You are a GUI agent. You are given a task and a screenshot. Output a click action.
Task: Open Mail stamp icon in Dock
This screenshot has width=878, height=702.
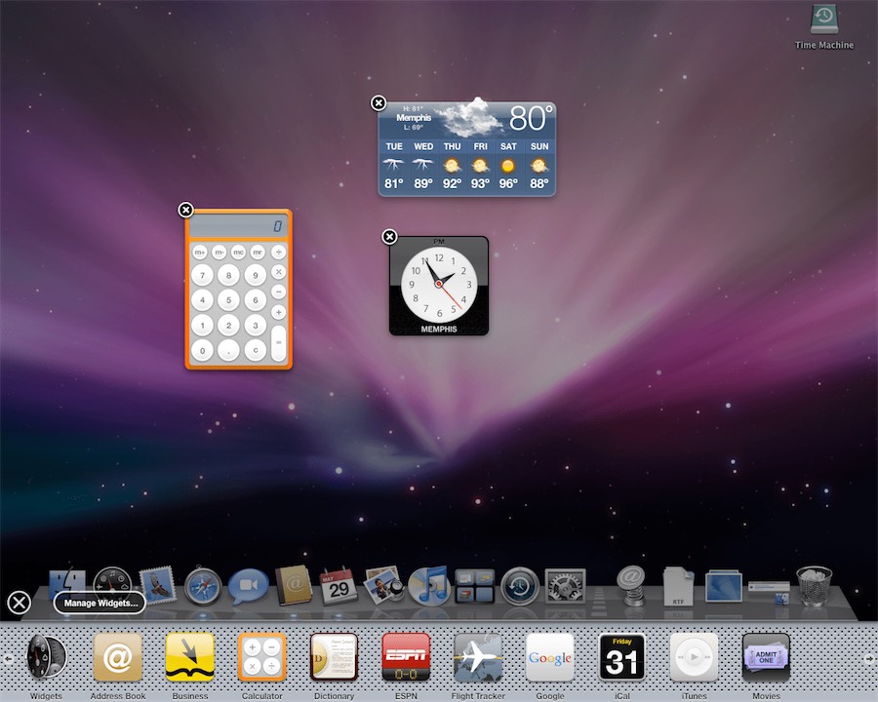157,586
